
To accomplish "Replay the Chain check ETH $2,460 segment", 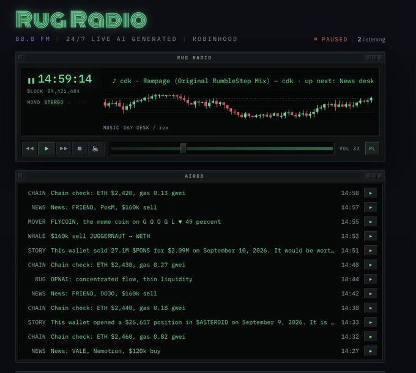I will click(370, 337).
